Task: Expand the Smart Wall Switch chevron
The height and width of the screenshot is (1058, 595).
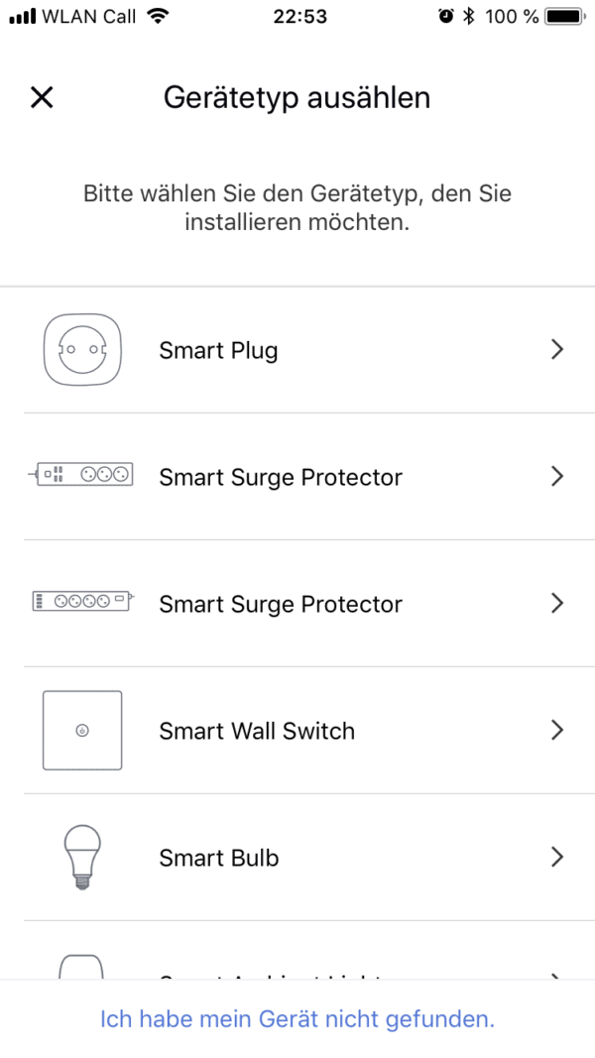Action: click(x=557, y=730)
